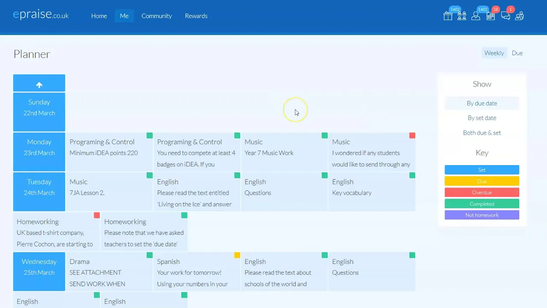Switch planner to Weekly view
Screen dimensions: 547x308
click(494, 53)
